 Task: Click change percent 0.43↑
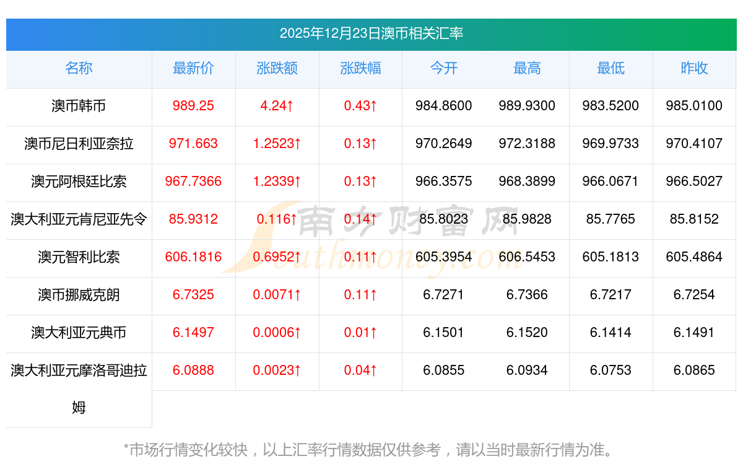click(360, 106)
